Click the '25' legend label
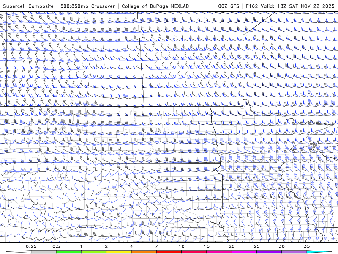Image resolution: width=338 pixels, height=254 pixels. 256,246
